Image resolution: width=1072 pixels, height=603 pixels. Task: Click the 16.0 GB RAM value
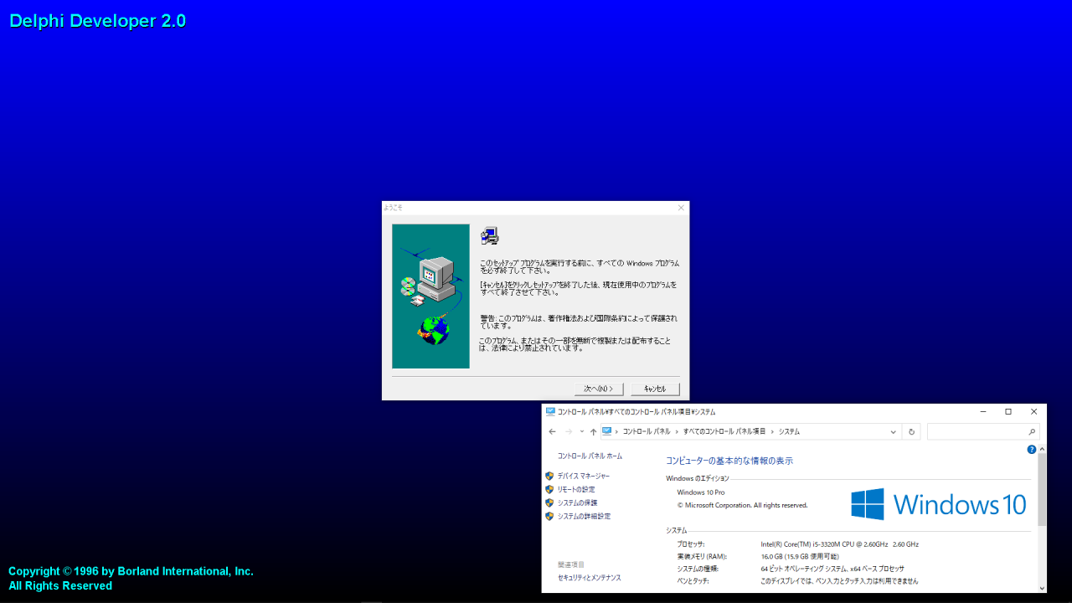(800, 556)
